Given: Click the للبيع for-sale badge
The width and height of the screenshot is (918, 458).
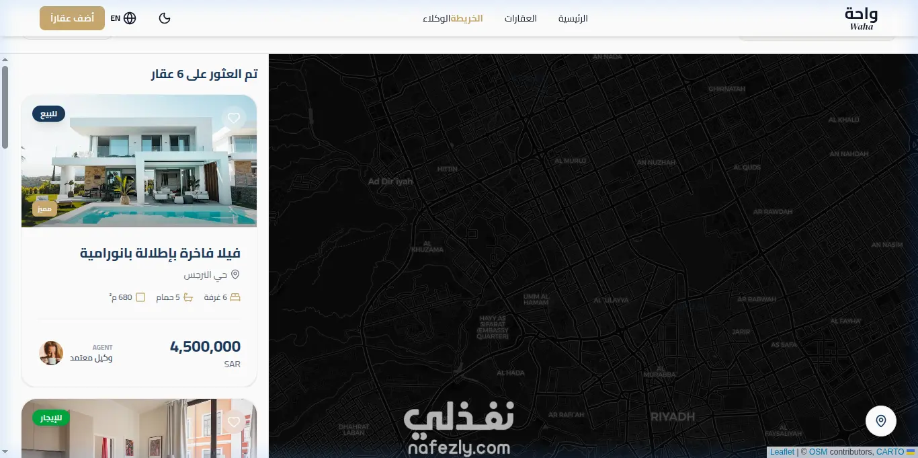Looking at the screenshot, I should [x=48, y=114].
